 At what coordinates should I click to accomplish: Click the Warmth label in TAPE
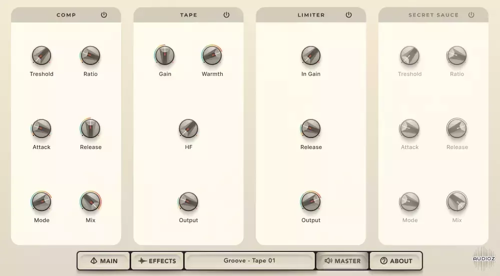pyautogui.click(x=212, y=74)
